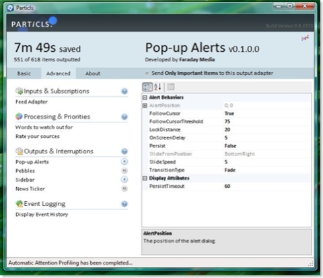Click the window close button
The image size is (323, 278).
[305, 6]
